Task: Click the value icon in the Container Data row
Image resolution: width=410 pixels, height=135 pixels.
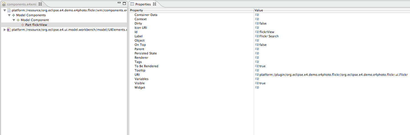Action: point(257,15)
